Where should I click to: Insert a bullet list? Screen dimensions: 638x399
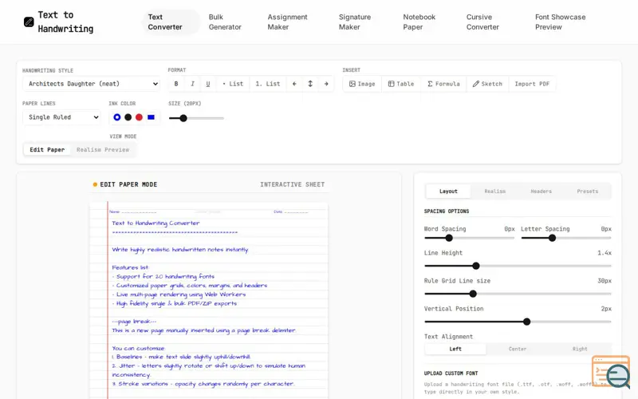tap(233, 84)
